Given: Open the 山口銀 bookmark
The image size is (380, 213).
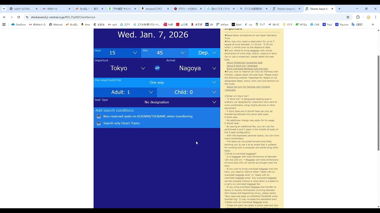Looking at the screenshot, I should coord(182,25).
